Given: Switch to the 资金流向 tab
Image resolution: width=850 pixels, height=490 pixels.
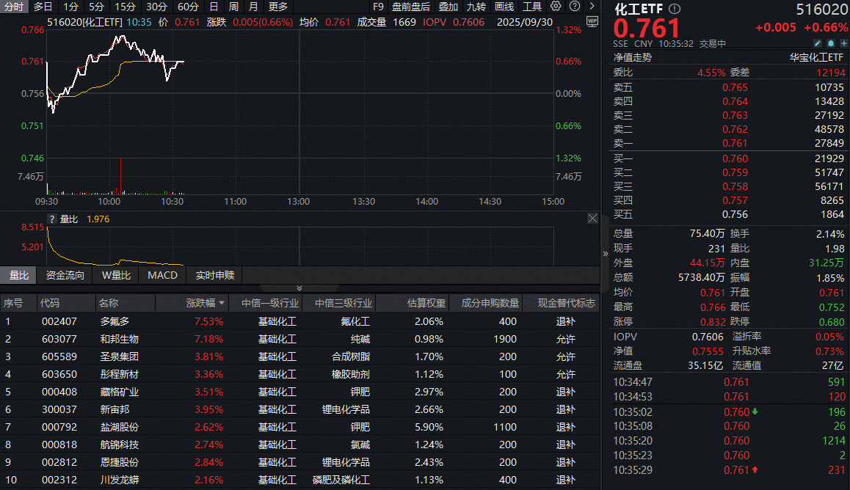Looking at the screenshot, I should 66,275.
